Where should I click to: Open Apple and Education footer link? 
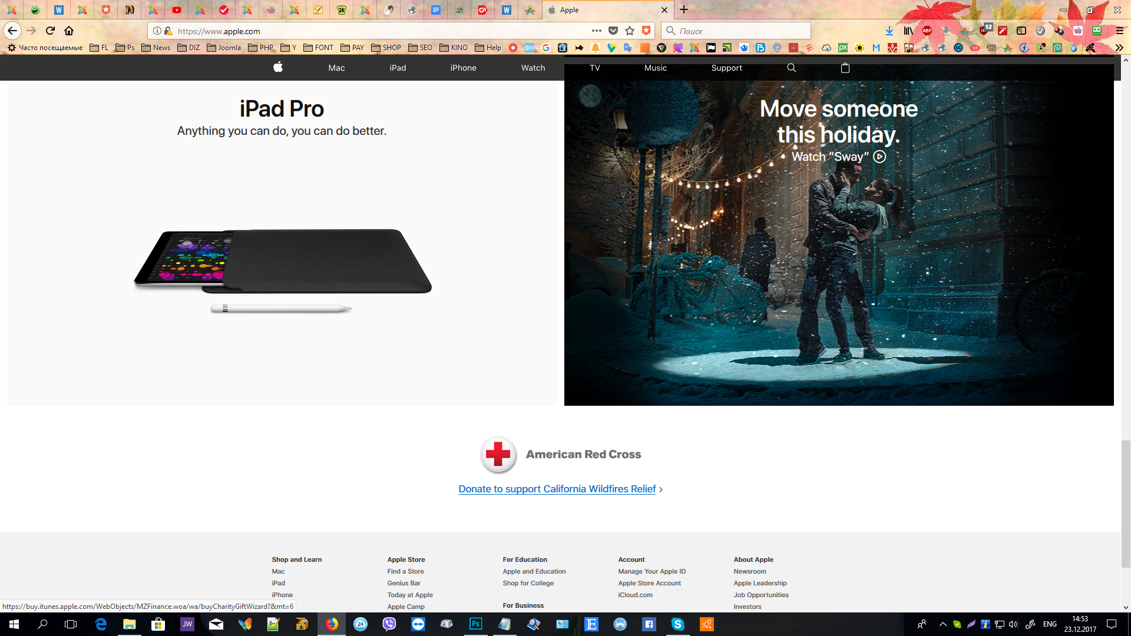(534, 571)
